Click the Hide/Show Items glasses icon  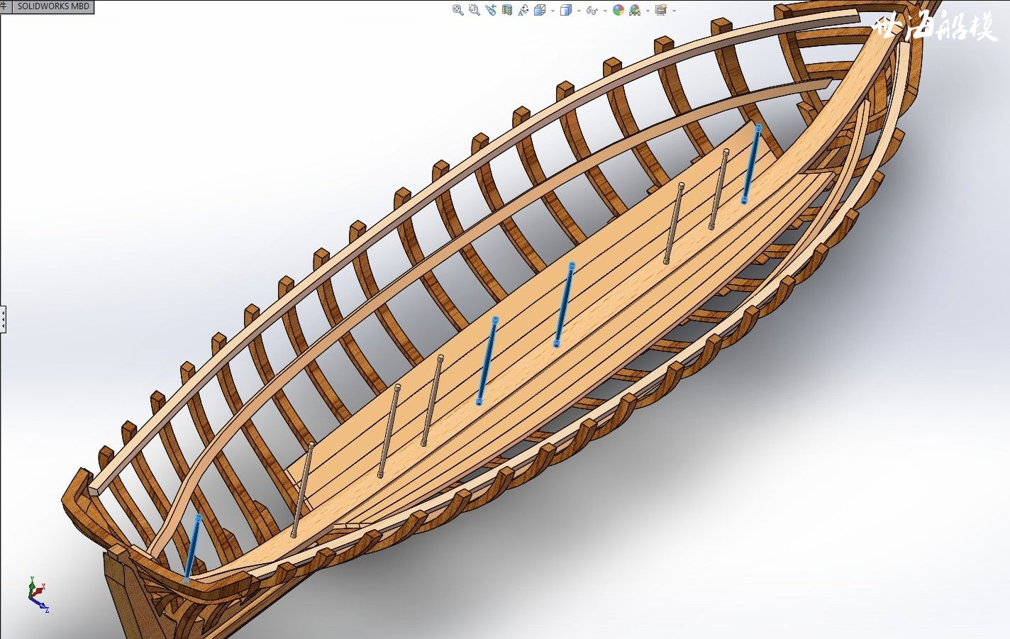click(x=592, y=11)
